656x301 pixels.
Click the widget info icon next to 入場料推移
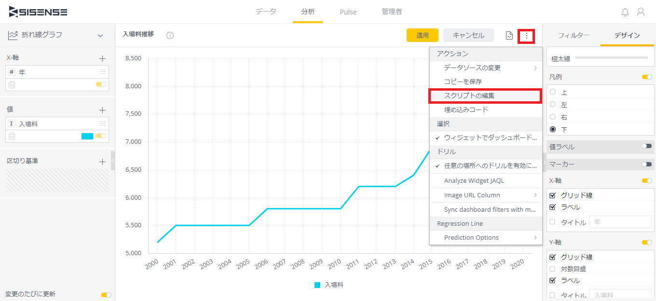[x=170, y=35]
